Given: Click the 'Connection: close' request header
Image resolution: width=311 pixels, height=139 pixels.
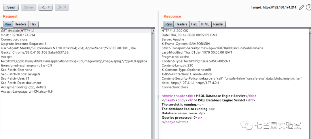Looking at the screenshot, I should tap(14, 40).
